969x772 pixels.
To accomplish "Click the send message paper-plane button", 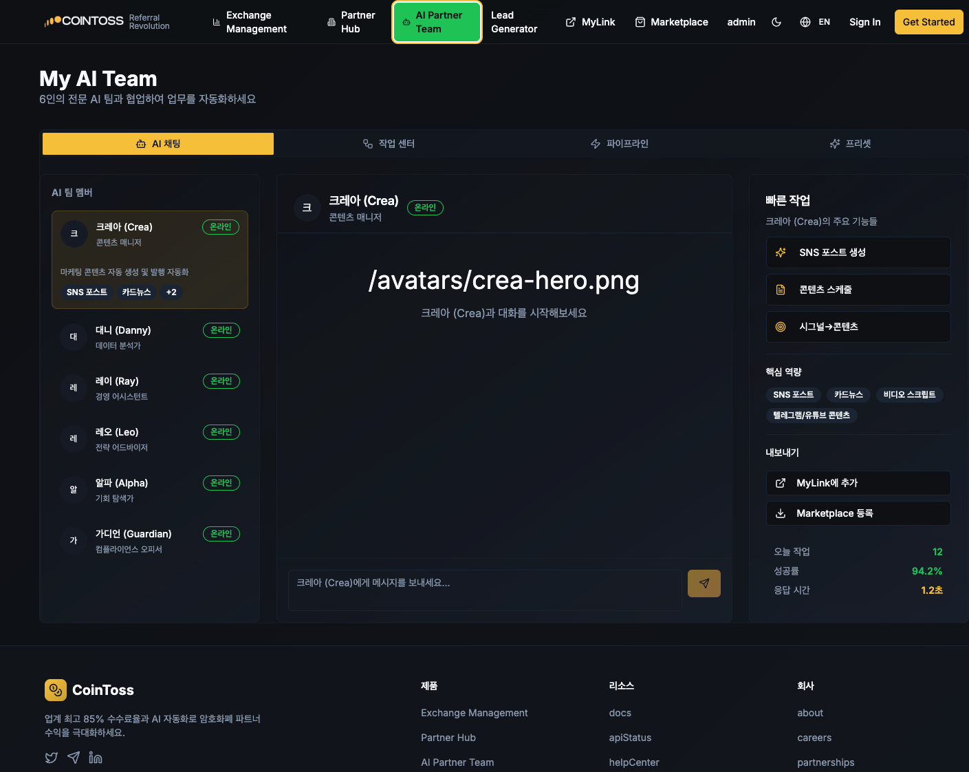I will (704, 583).
